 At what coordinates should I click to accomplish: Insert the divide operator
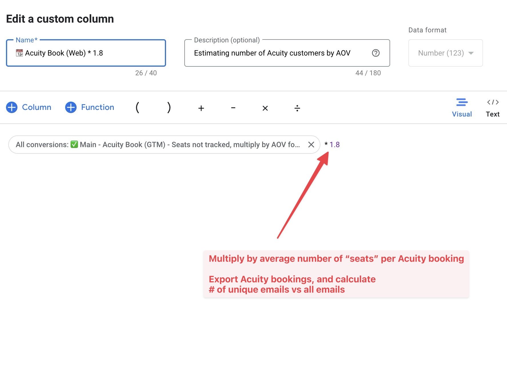tap(297, 108)
